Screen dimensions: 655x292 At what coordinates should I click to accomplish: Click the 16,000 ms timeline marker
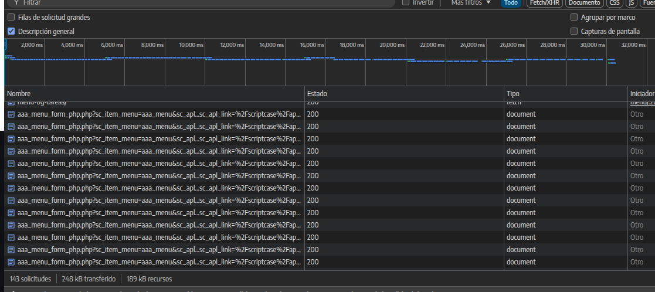[312, 45]
